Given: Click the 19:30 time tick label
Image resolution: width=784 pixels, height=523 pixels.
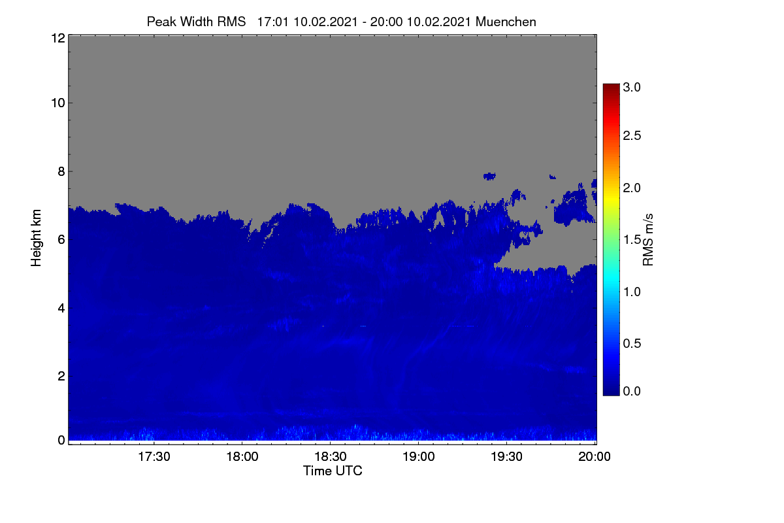Looking at the screenshot, I should point(508,457).
